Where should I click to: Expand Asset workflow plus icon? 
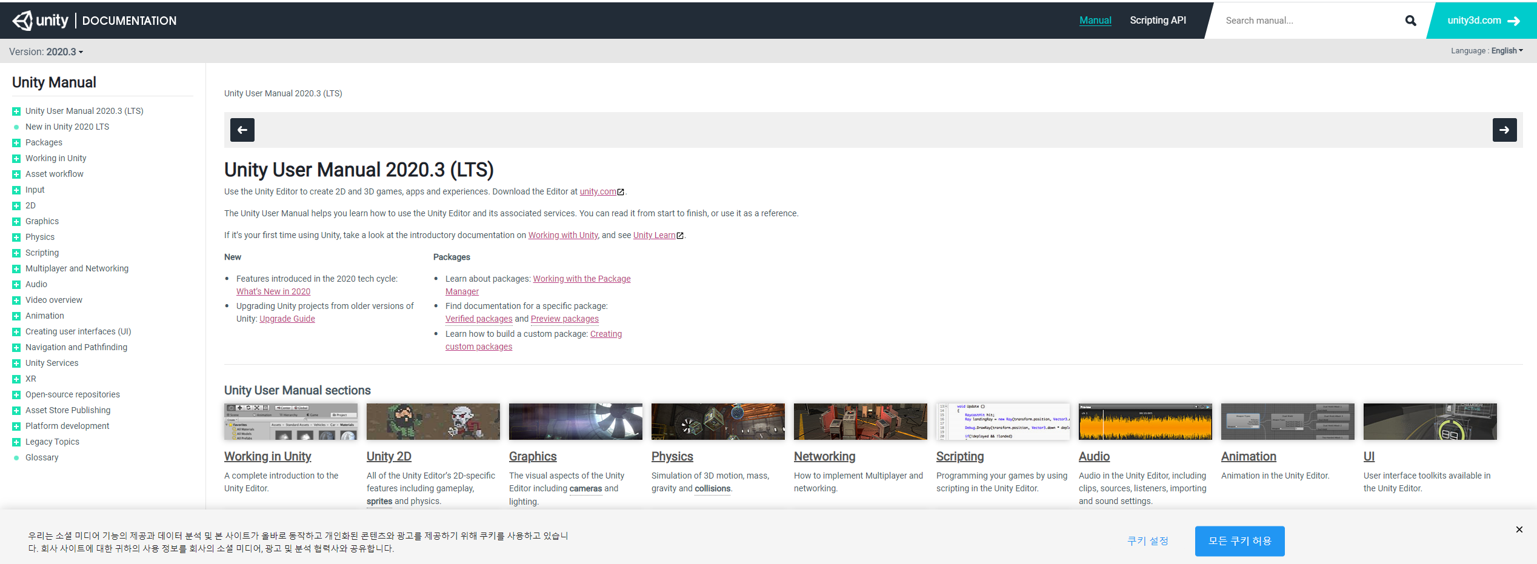pyautogui.click(x=16, y=174)
